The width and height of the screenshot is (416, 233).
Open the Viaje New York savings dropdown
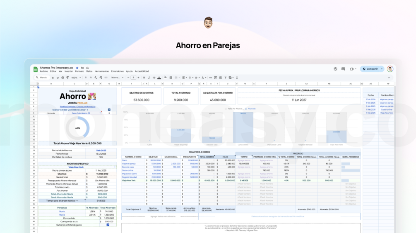click(x=115, y=167)
